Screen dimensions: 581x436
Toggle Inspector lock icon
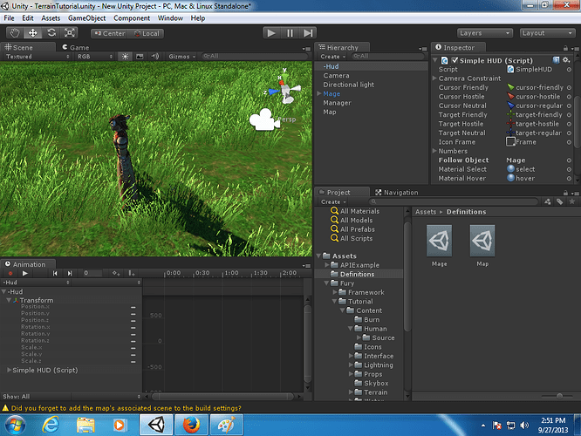click(565, 48)
